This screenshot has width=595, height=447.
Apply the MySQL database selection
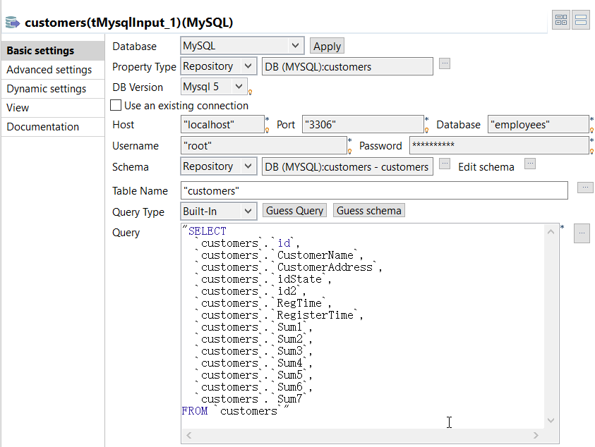[326, 45]
